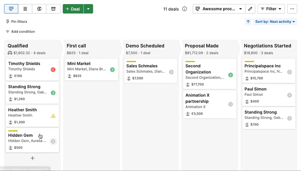Edit pipeline with the pencil icon
Viewport: 301px width, 171px height.
(x=250, y=9)
